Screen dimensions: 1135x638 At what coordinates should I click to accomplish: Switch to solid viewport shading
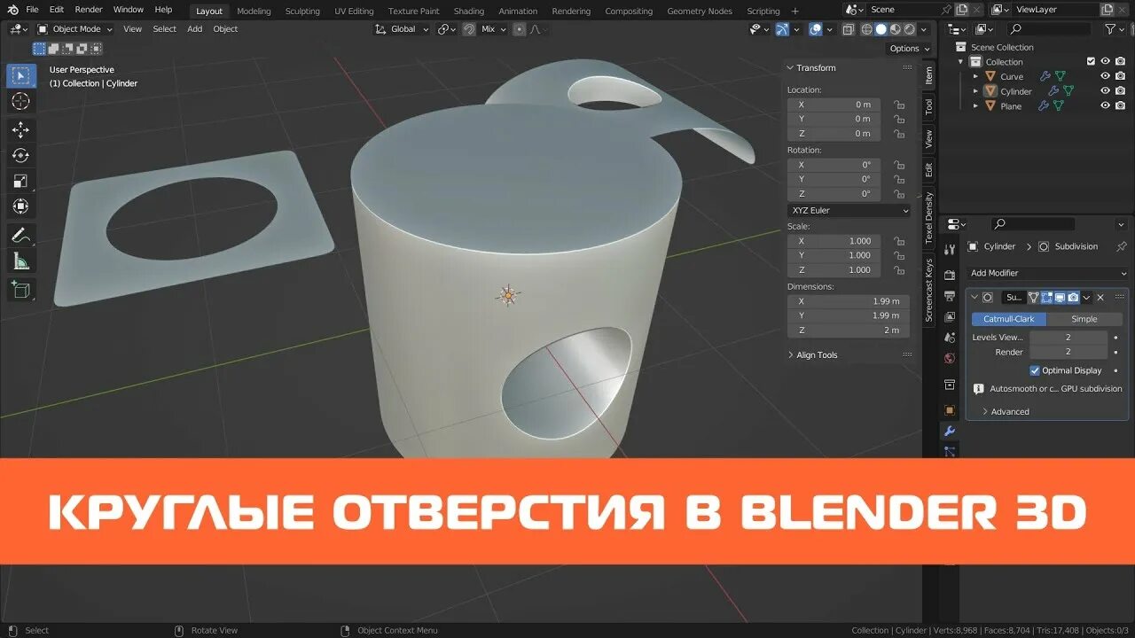pyautogui.click(x=881, y=29)
